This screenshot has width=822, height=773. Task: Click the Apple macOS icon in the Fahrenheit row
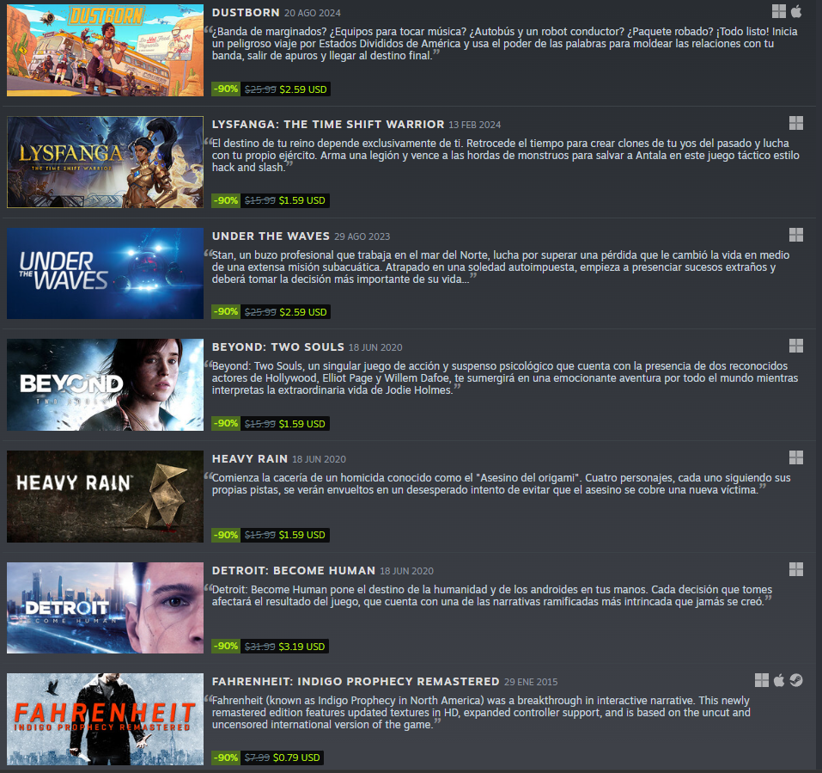coord(779,680)
